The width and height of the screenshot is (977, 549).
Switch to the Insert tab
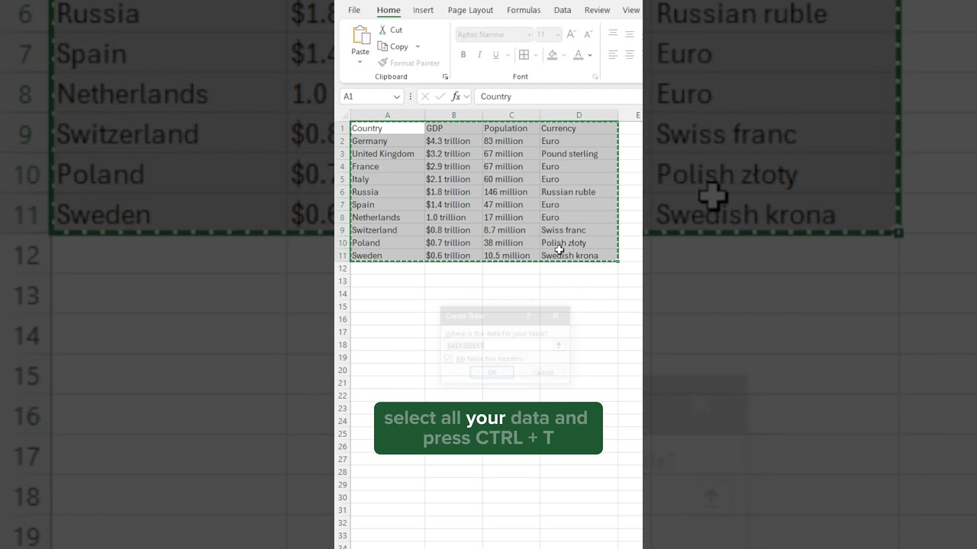coord(423,10)
